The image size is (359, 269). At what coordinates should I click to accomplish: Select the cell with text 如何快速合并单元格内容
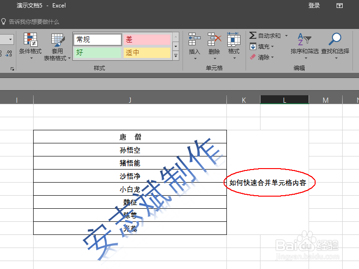pos(267,183)
